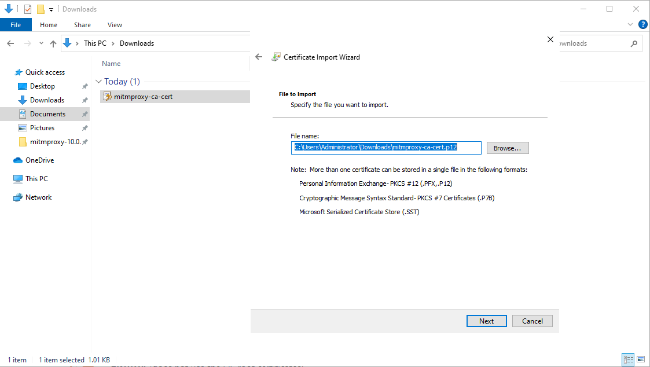
Task: Go up one folder level
Action: coord(53,43)
